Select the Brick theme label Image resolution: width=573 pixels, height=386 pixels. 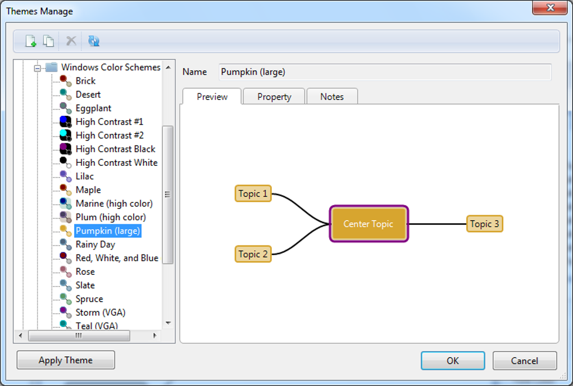click(x=85, y=81)
